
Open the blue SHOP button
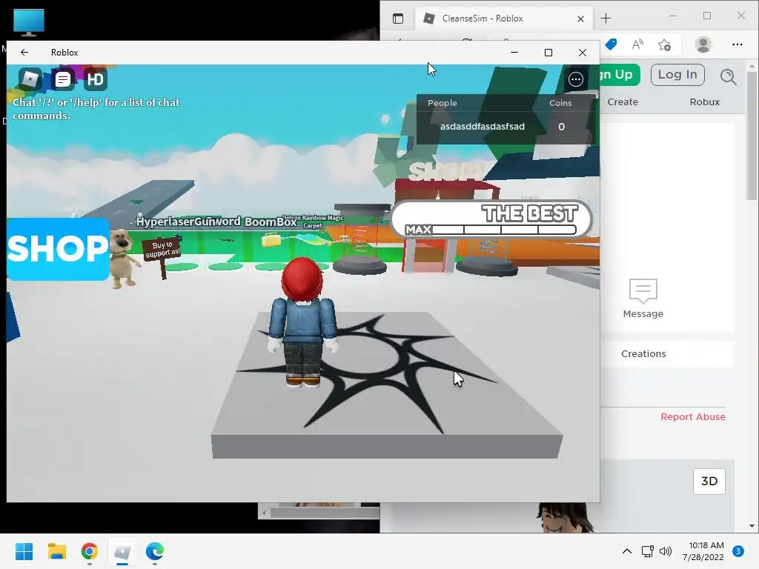(58, 249)
